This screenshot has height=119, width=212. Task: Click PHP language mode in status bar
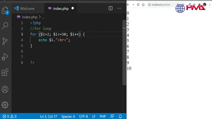pyautogui.click(x=103, y=116)
